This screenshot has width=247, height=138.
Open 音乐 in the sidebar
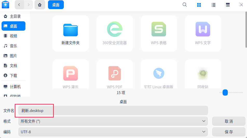pos(13,46)
